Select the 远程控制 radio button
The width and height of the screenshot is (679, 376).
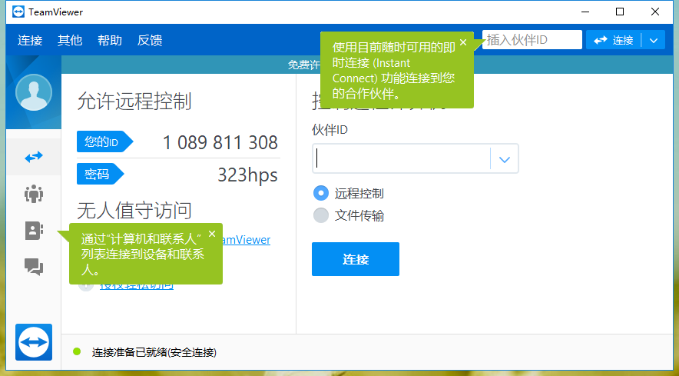click(x=321, y=193)
